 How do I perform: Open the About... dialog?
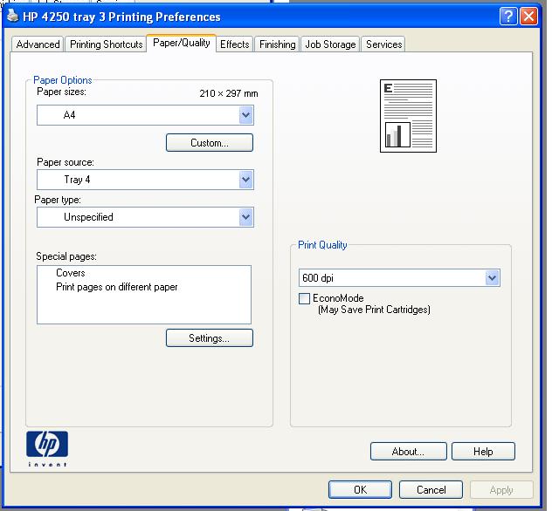pyautogui.click(x=408, y=451)
